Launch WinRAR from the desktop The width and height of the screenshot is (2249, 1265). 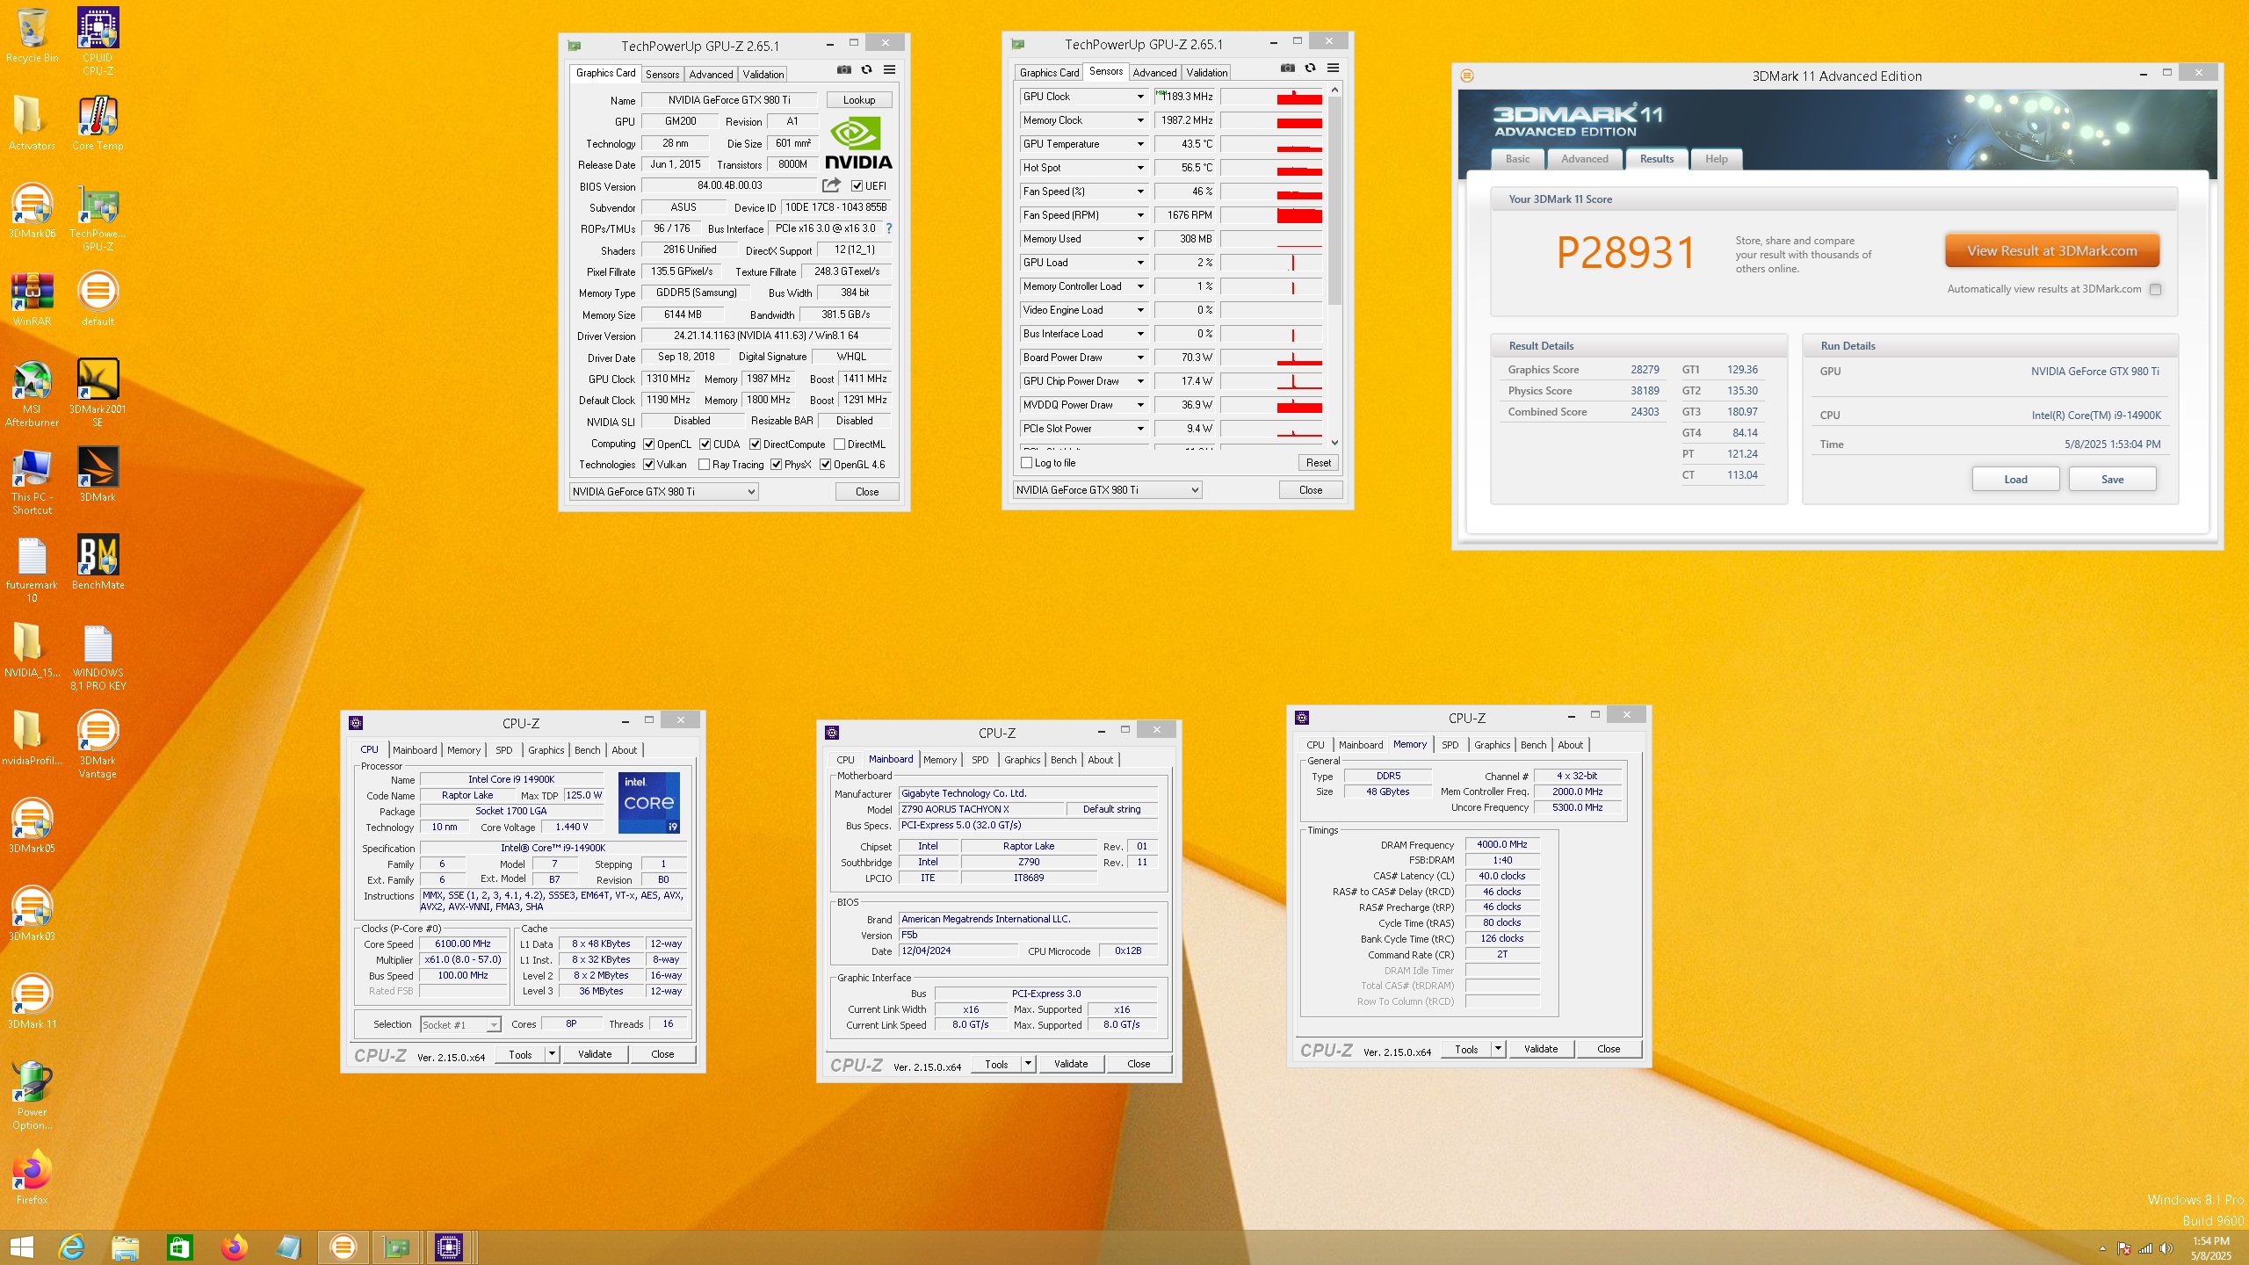(x=32, y=299)
